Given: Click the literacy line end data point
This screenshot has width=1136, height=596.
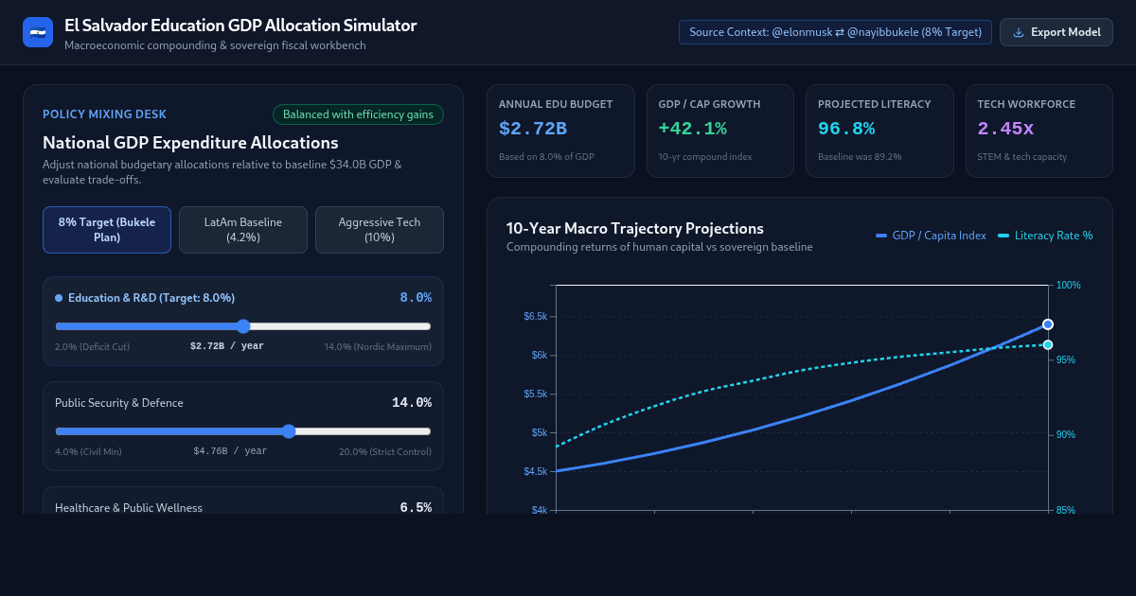Looking at the screenshot, I should point(1048,345).
